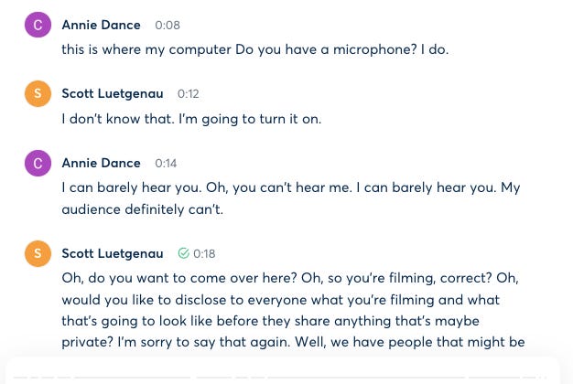Select speaker name Scott Luetgenau at 0:18
This screenshot has height=384, width=573.
pyautogui.click(x=112, y=253)
